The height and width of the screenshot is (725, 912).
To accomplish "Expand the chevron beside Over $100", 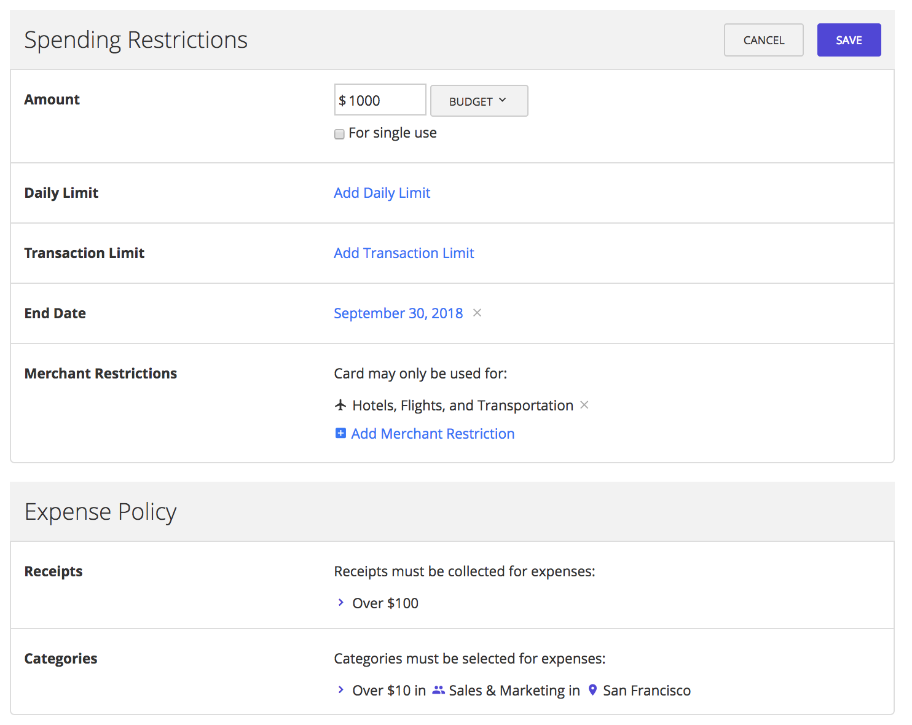I will click(x=341, y=603).
